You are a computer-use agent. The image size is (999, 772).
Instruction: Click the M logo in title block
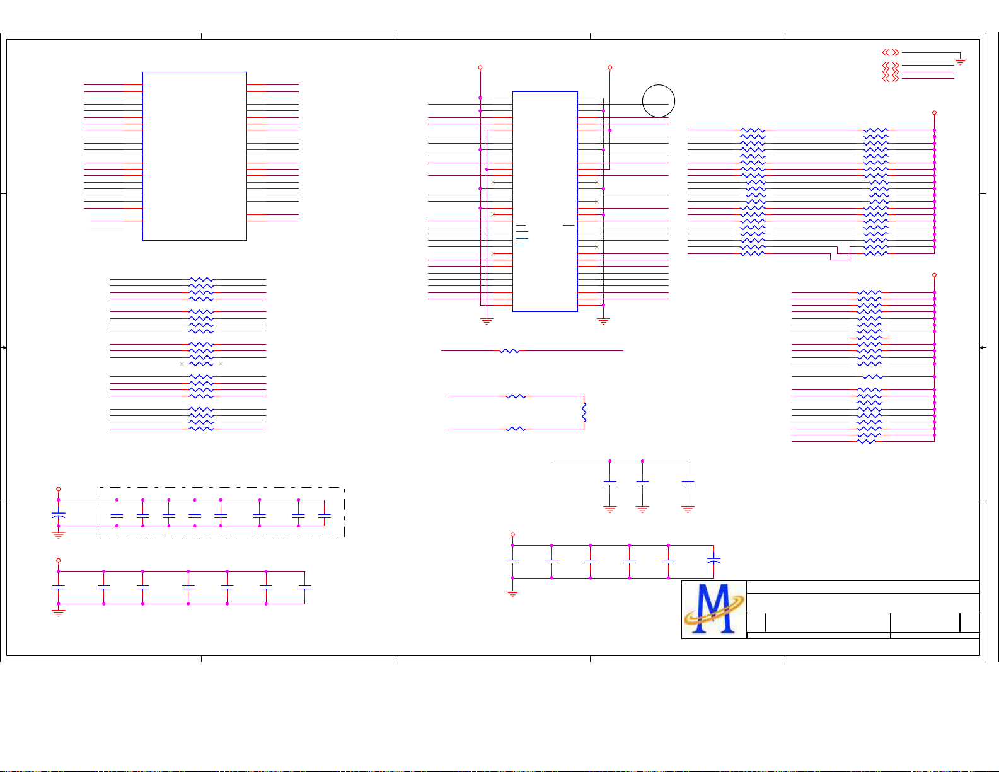point(713,609)
